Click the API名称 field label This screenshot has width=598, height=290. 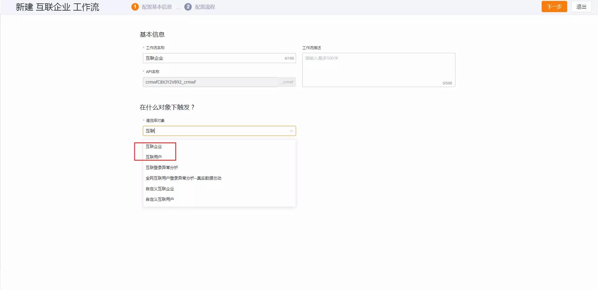point(153,72)
